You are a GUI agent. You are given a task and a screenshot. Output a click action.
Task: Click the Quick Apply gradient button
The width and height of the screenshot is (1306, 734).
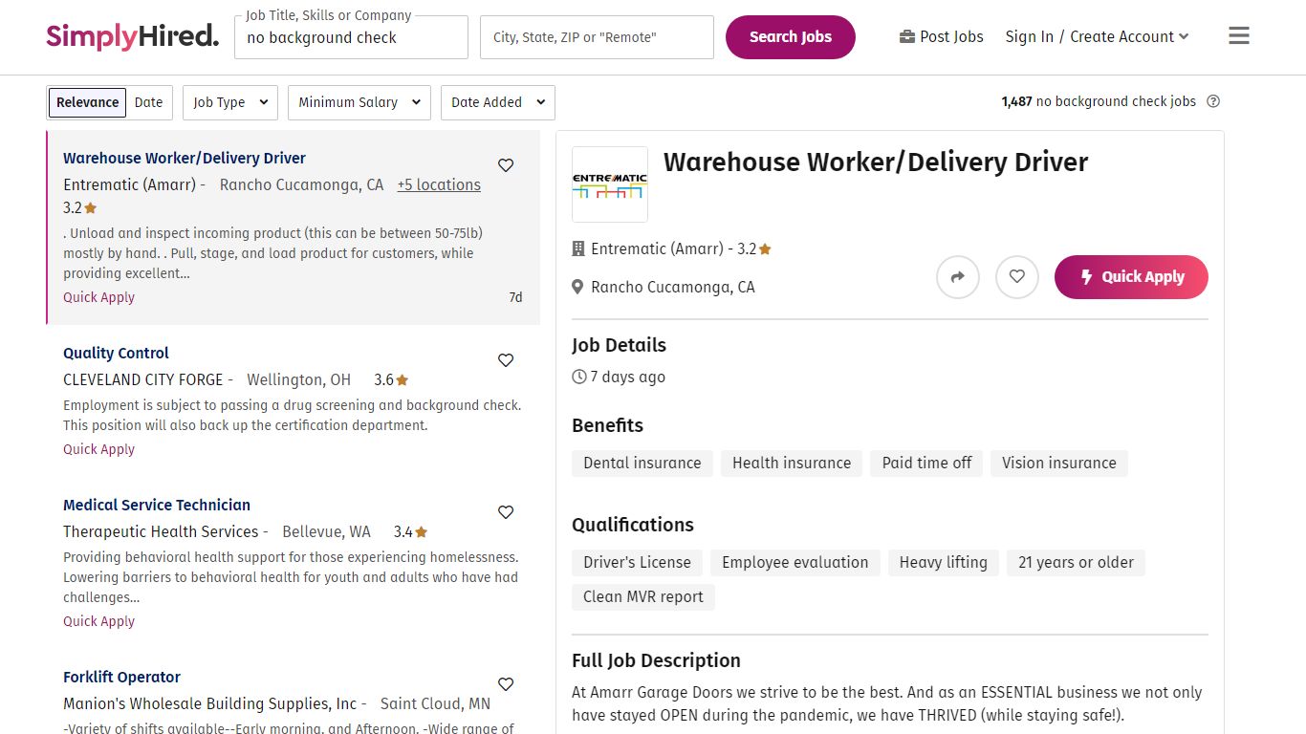click(1131, 277)
